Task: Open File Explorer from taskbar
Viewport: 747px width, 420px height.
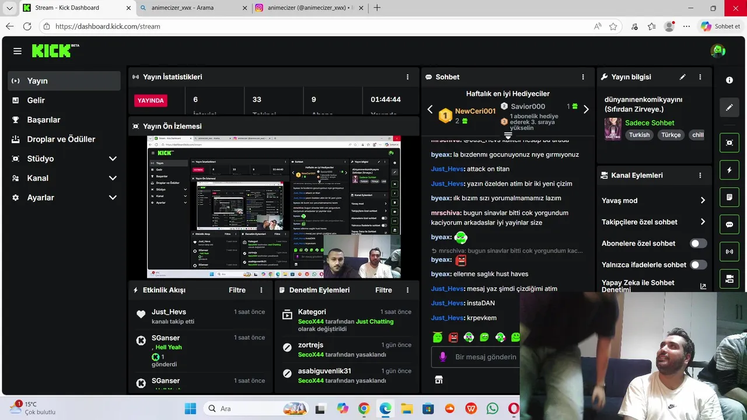Action: coord(407,408)
